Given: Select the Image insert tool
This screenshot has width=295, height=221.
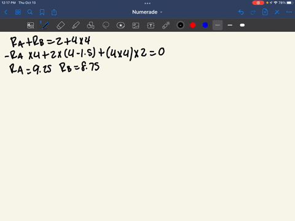Looking at the screenshot, I should point(136,25).
